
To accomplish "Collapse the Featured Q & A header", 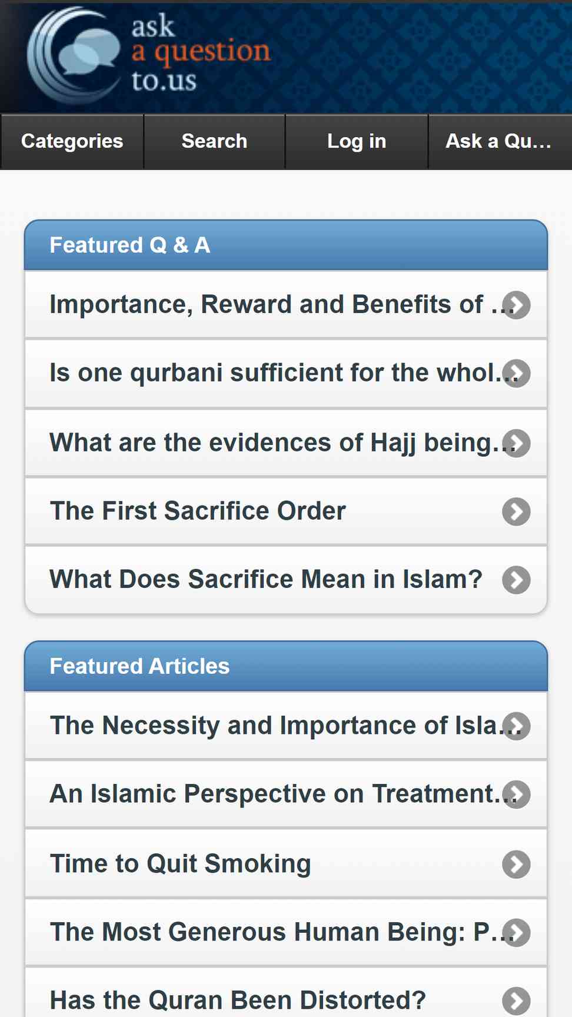I will pyautogui.click(x=286, y=245).
